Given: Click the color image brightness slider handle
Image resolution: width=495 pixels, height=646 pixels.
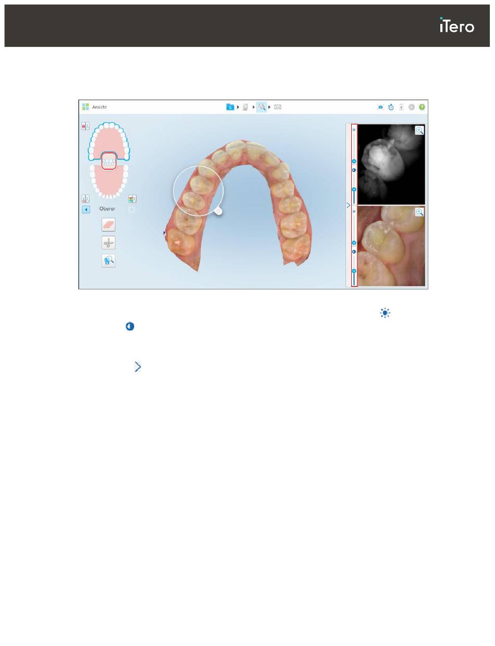Looking at the screenshot, I should pos(354,243).
